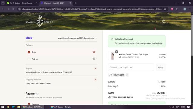Viewport: 193px width, 109px height.
Task: Expand the Ship to address section
Action: pos(95,68)
